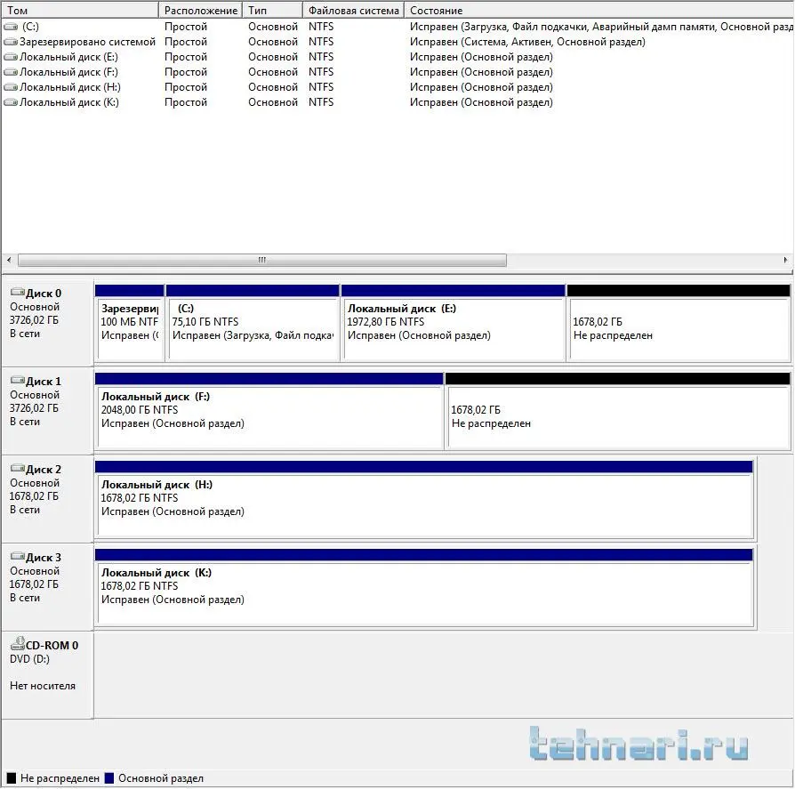Select the Зарезервировано 100 МБ partition on Диск 0
The width and height of the screenshot is (795, 789).
130,323
